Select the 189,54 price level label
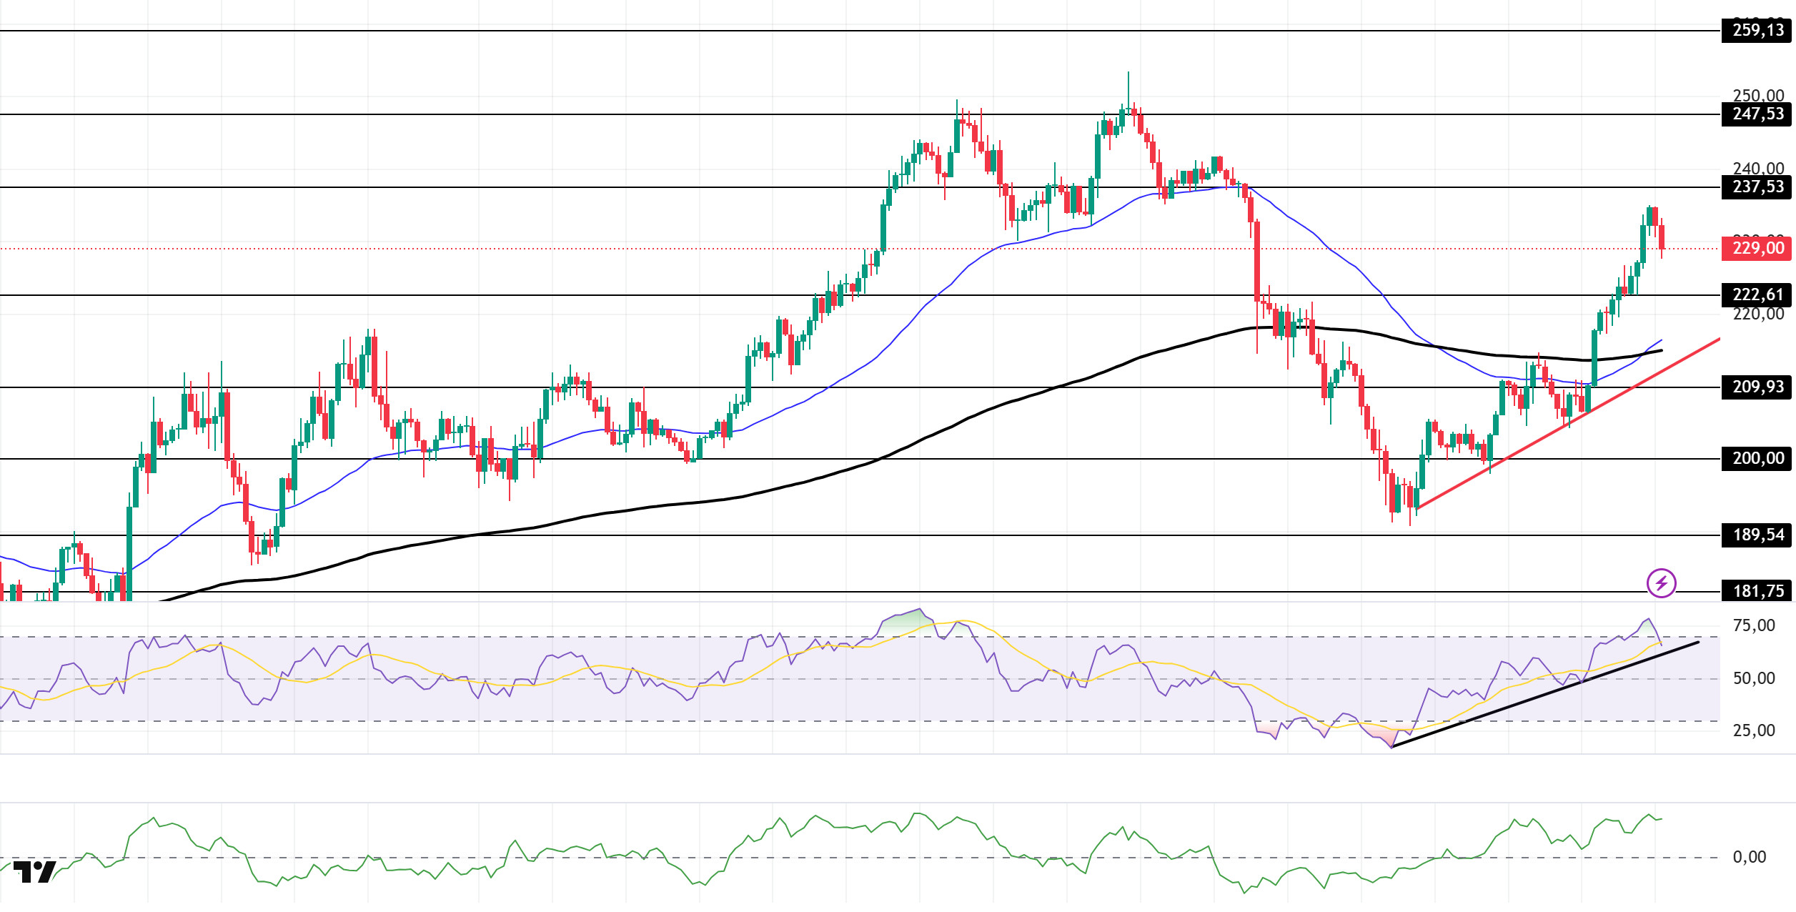1796x912 pixels. pyautogui.click(x=1757, y=535)
